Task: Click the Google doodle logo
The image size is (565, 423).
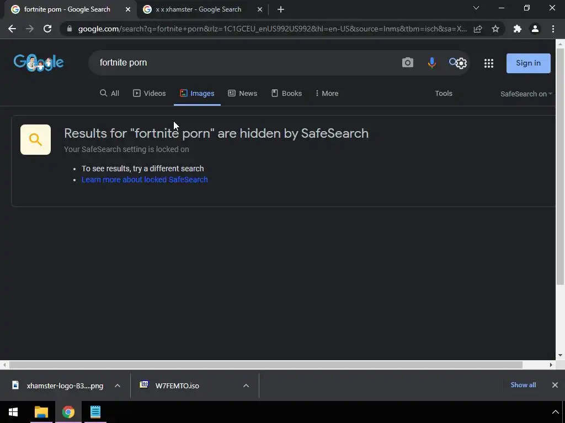Action: point(39,63)
